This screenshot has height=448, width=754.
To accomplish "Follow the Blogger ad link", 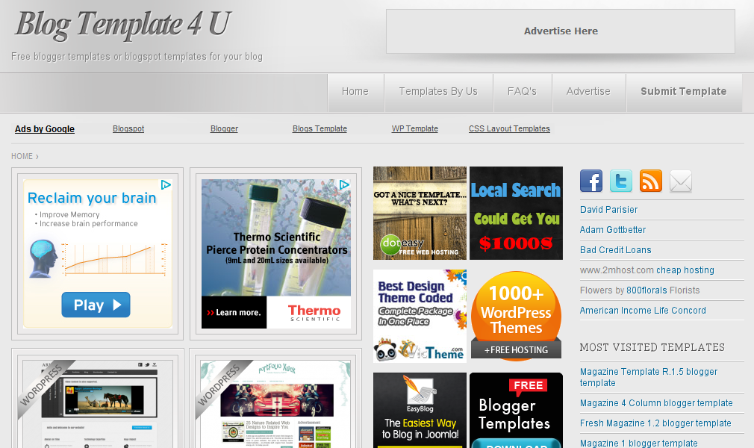I will click(224, 129).
